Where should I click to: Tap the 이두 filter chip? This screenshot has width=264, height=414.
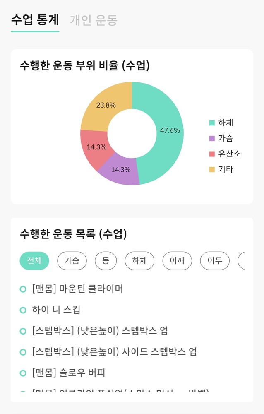click(215, 260)
